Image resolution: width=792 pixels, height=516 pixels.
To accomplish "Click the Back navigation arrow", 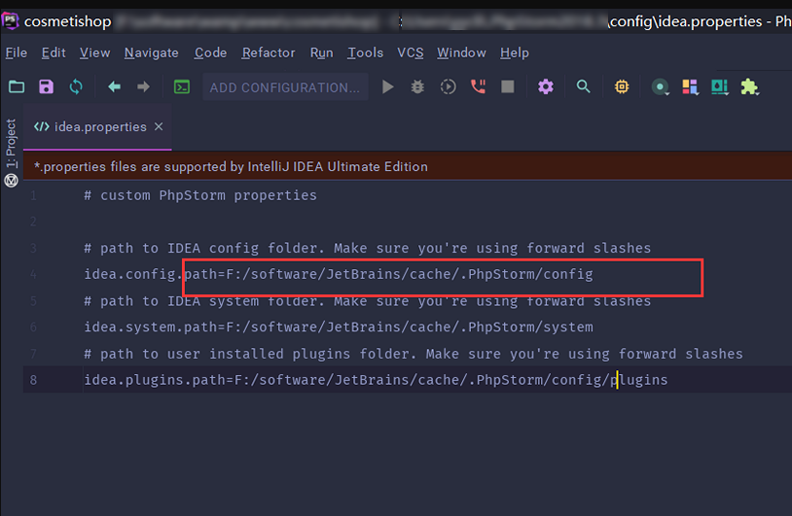I will click(x=115, y=86).
